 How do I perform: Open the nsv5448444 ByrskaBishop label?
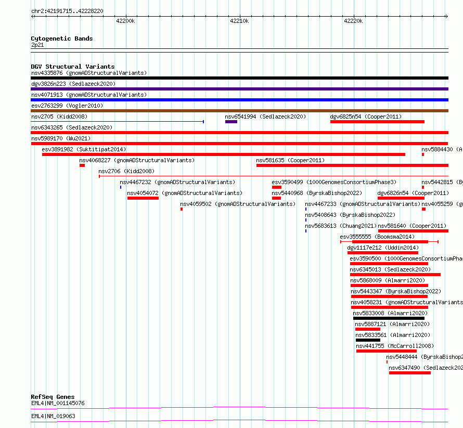tap(425, 357)
